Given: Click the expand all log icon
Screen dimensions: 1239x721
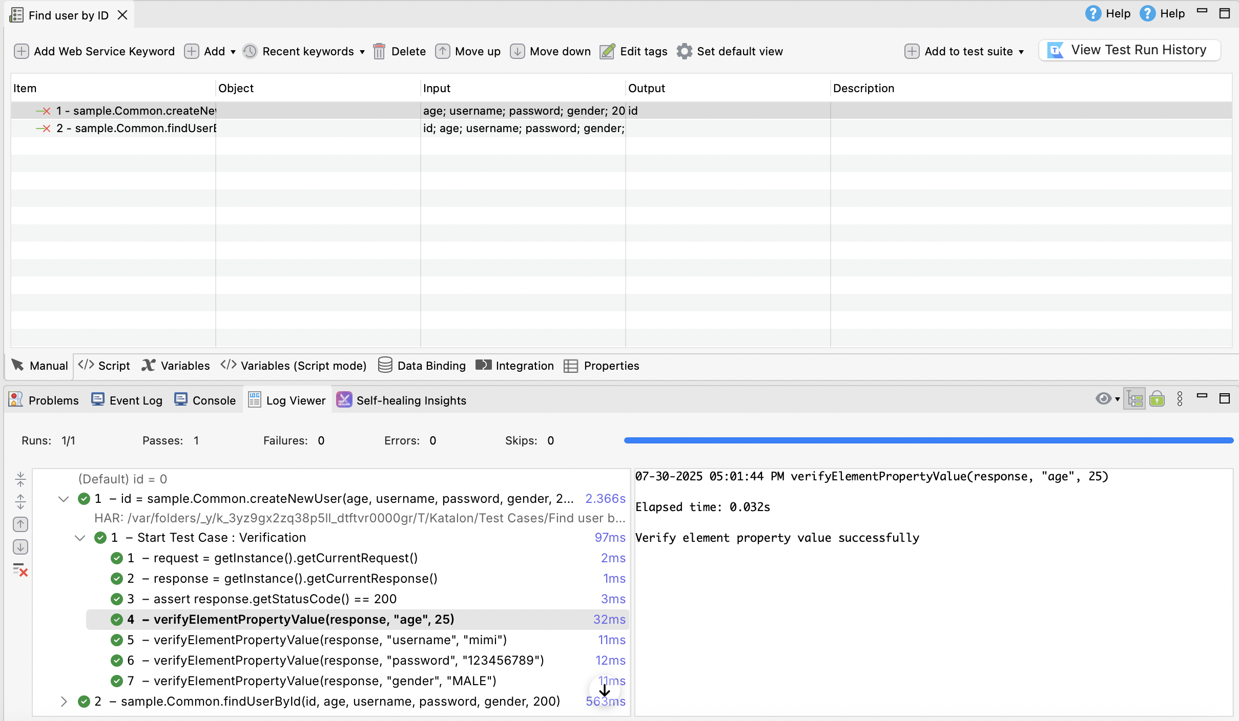Looking at the screenshot, I should [20, 502].
